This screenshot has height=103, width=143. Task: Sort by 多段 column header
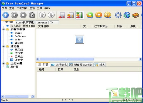point(135,26)
